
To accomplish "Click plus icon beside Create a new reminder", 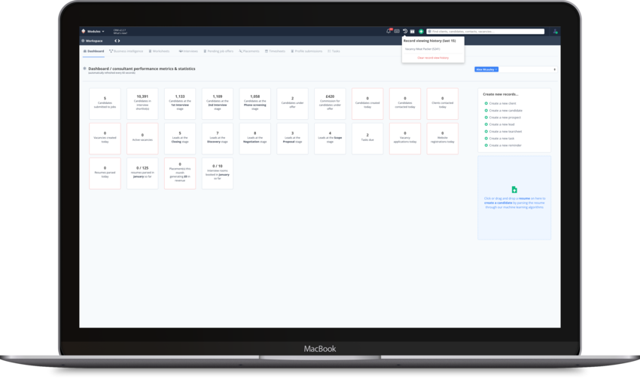I will pos(486,145).
